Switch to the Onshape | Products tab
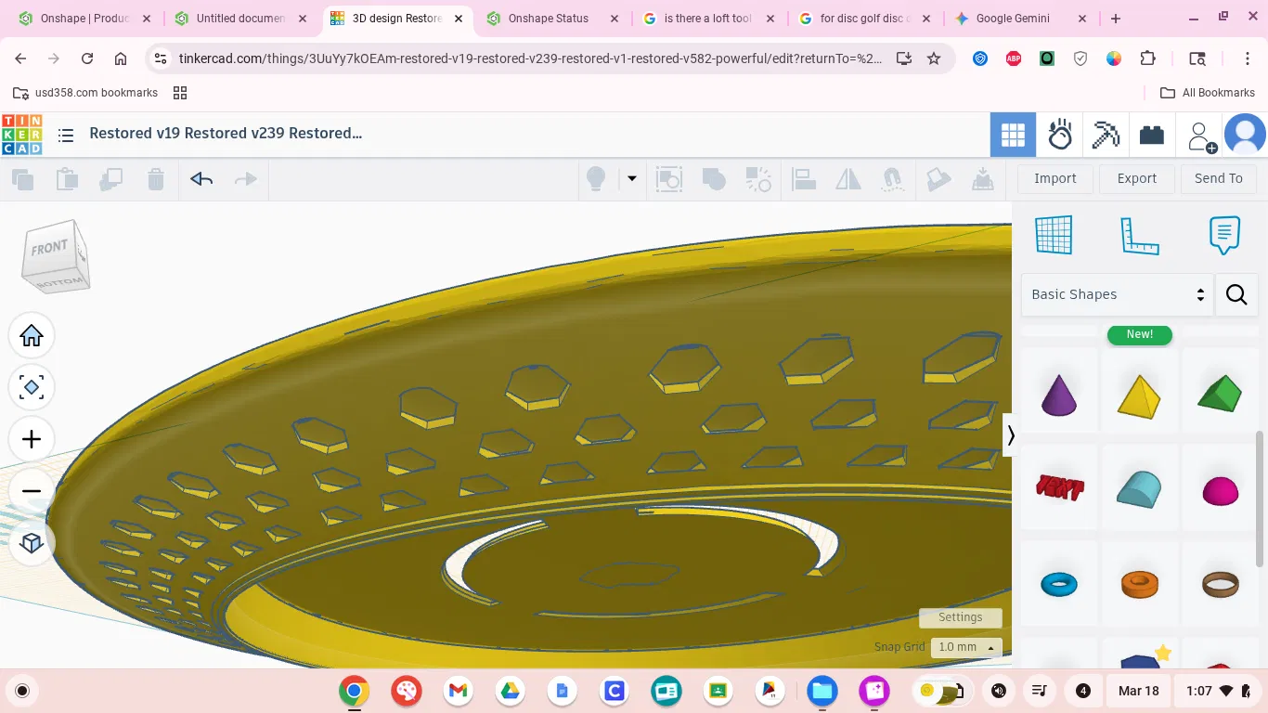This screenshot has width=1268, height=713. pyautogui.click(x=84, y=19)
